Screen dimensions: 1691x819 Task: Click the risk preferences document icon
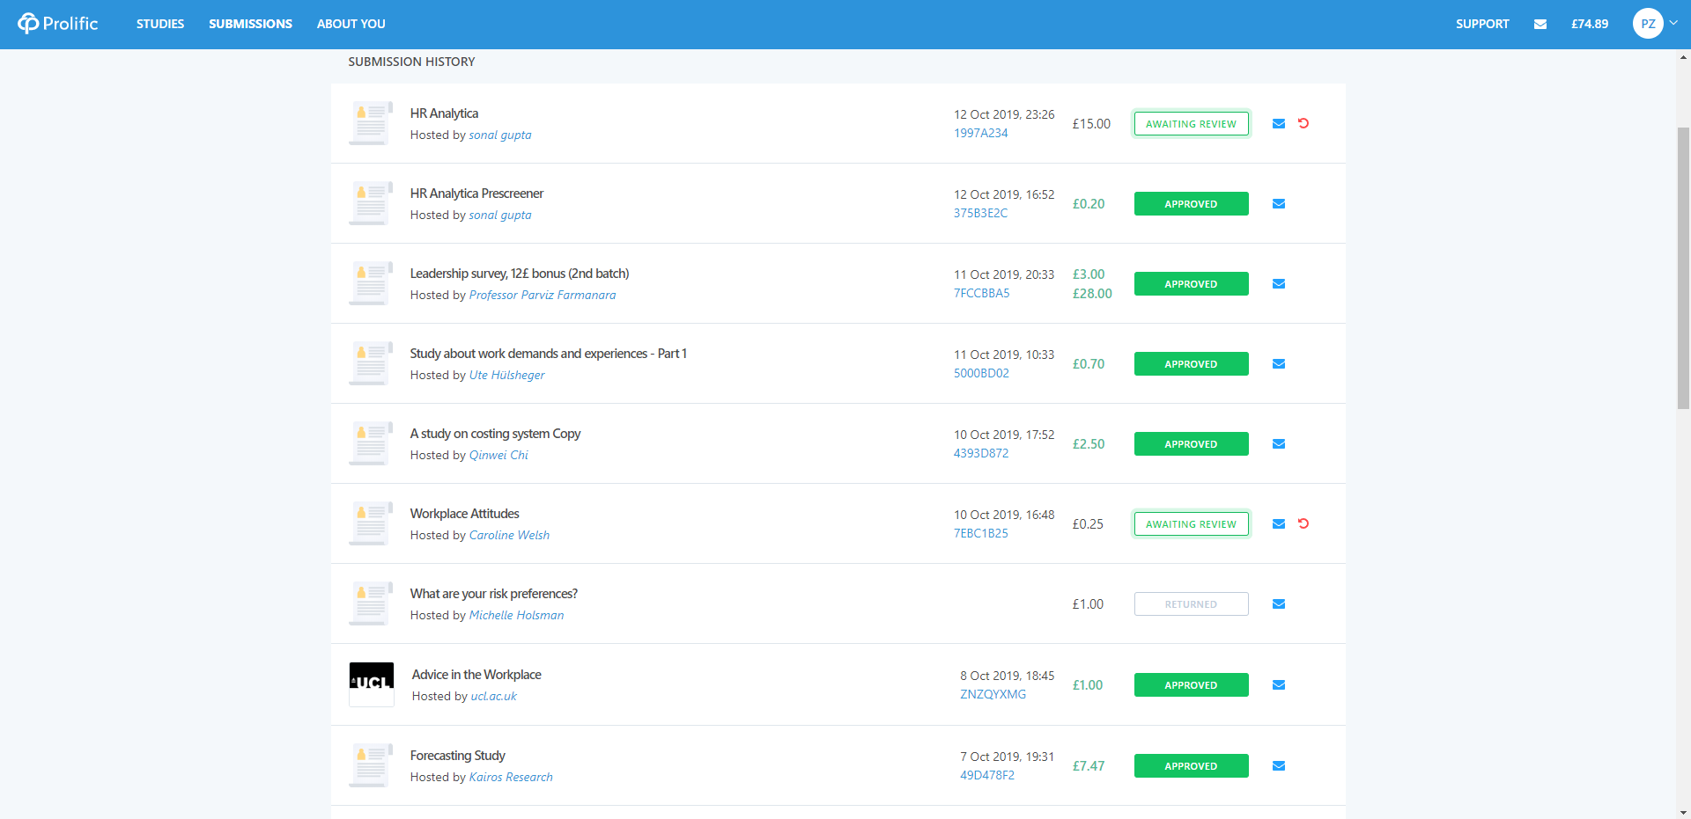point(372,603)
